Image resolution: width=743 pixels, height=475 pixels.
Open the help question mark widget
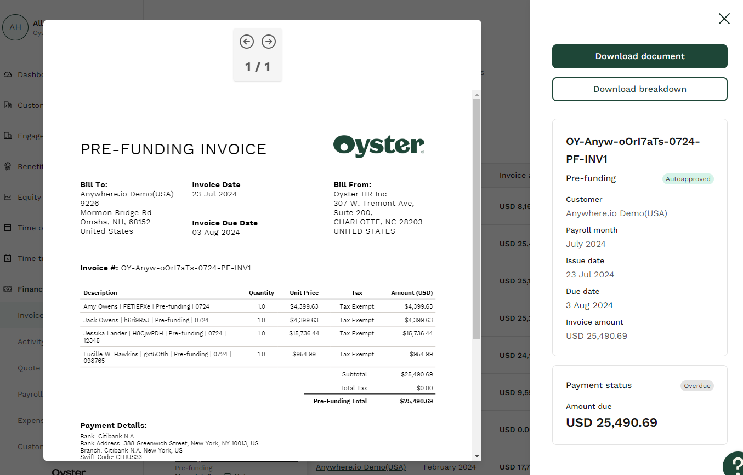coord(733,464)
